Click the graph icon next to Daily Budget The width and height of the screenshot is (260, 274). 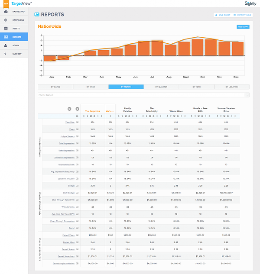click(x=78, y=192)
